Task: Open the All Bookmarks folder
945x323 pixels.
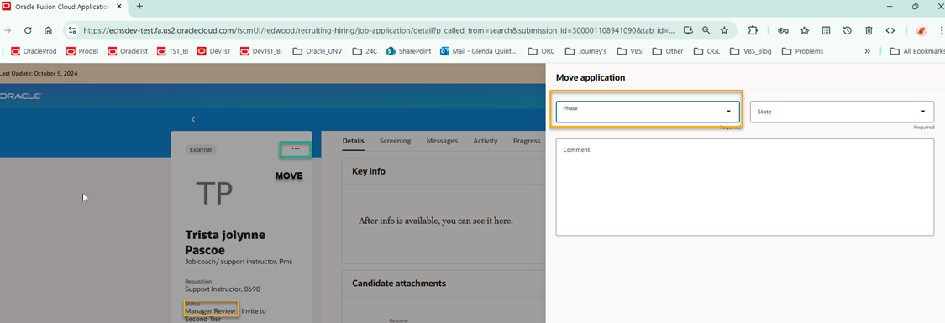Action: click(915, 51)
